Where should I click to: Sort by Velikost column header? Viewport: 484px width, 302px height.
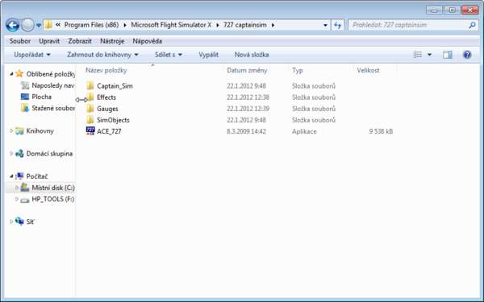368,71
